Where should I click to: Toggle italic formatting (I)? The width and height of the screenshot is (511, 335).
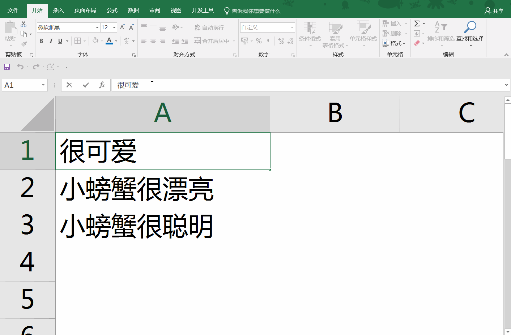51,41
